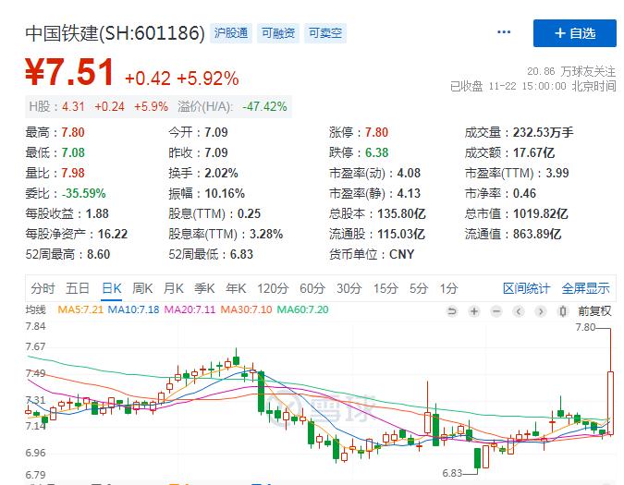Select the 60分 chart tab
Image resolution: width=624 pixels, height=485 pixels.
coord(312,288)
